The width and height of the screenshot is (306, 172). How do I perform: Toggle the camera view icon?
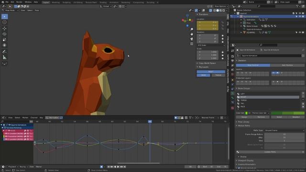192,39
